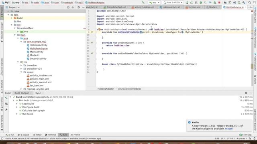This screenshot has height=144, width=257.
Task: Select activity_second.xml in the layout folder
Action: [x=41, y=82]
